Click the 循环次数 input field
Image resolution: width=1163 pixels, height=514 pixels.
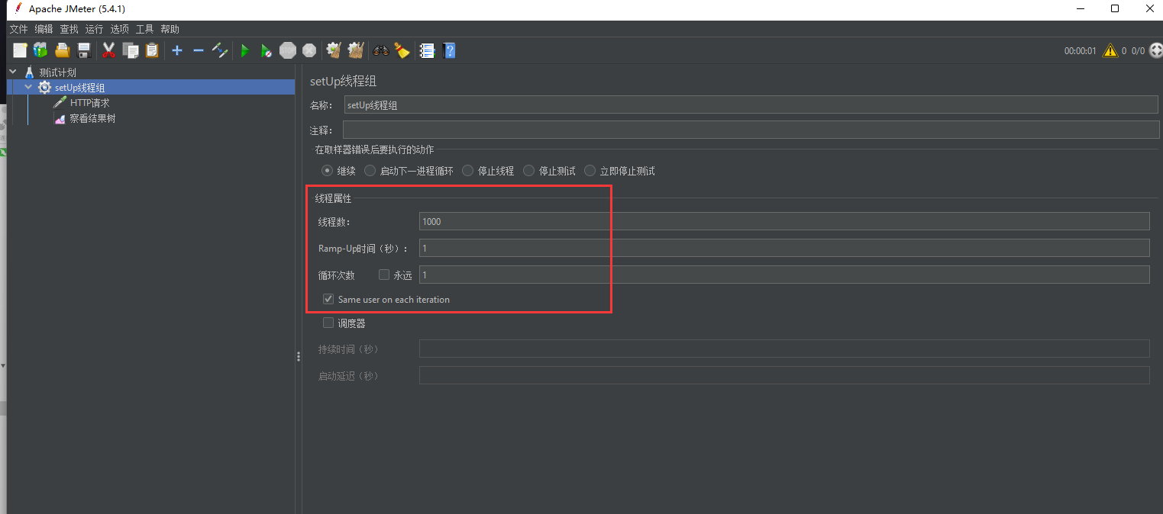784,275
